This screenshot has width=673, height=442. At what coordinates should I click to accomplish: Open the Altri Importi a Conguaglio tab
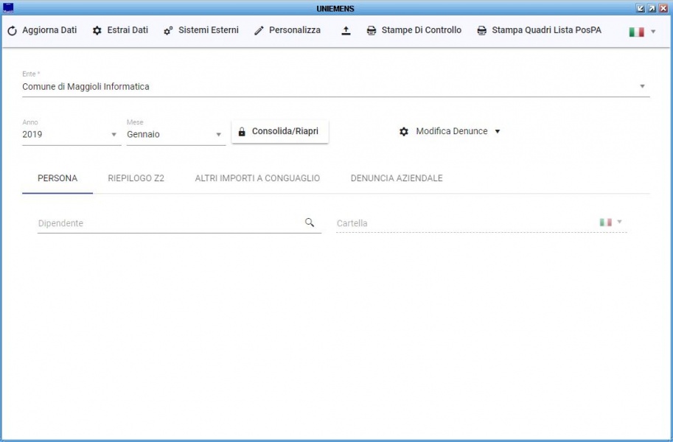(257, 178)
